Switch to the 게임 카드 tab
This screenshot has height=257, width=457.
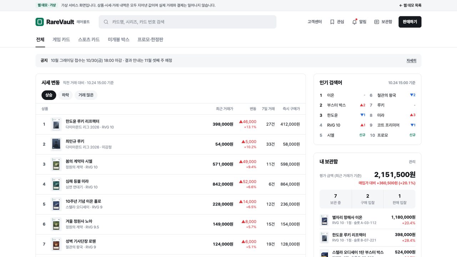click(61, 40)
